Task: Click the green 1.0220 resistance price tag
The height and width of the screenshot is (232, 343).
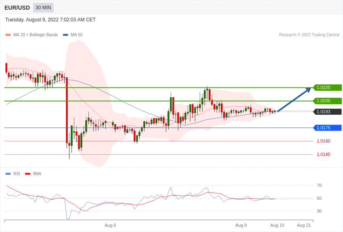Action: tap(328, 87)
